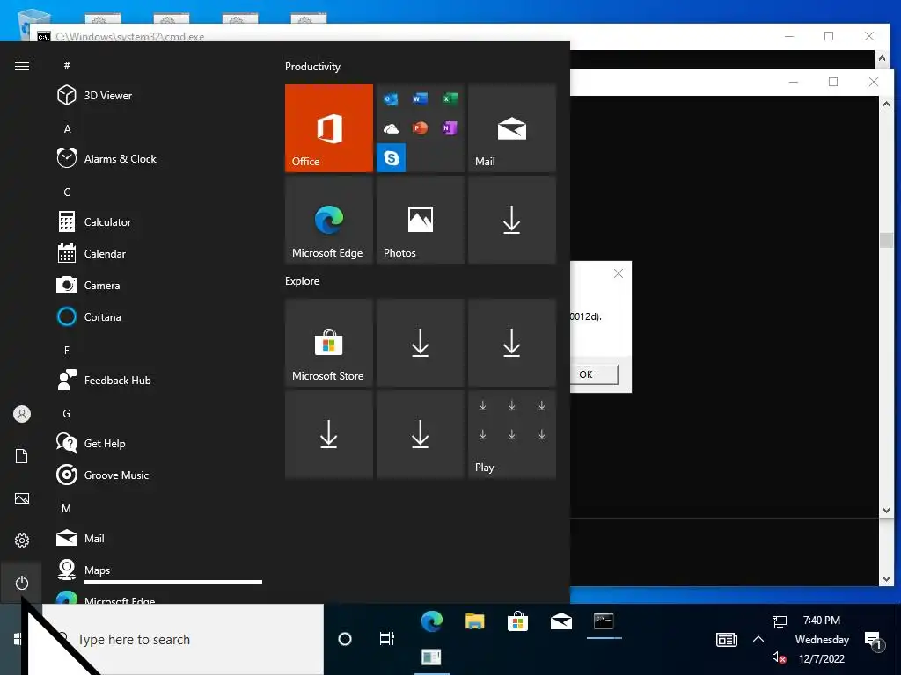
Task: Open Feedback Hub
Action: [x=158, y=380]
